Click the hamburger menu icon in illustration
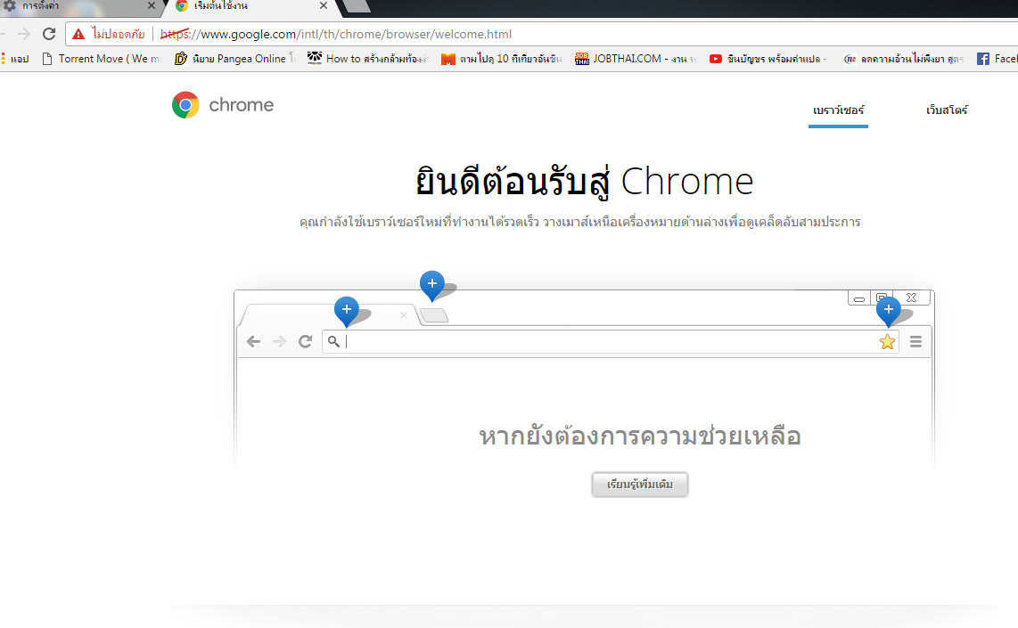1018x628 pixels. click(x=916, y=341)
